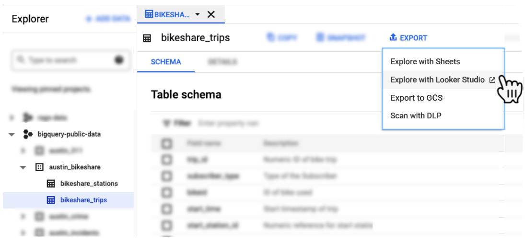The image size is (525, 242).
Task: Close the BIKESHA tab
Action: [x=211, y=14]
